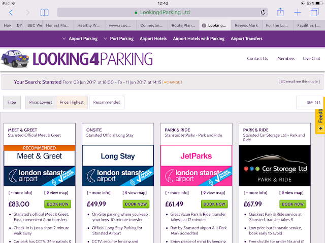Open the Safari bookmarks book icon
This screenshot has width=325, height=243.
[x=44, y=13]
